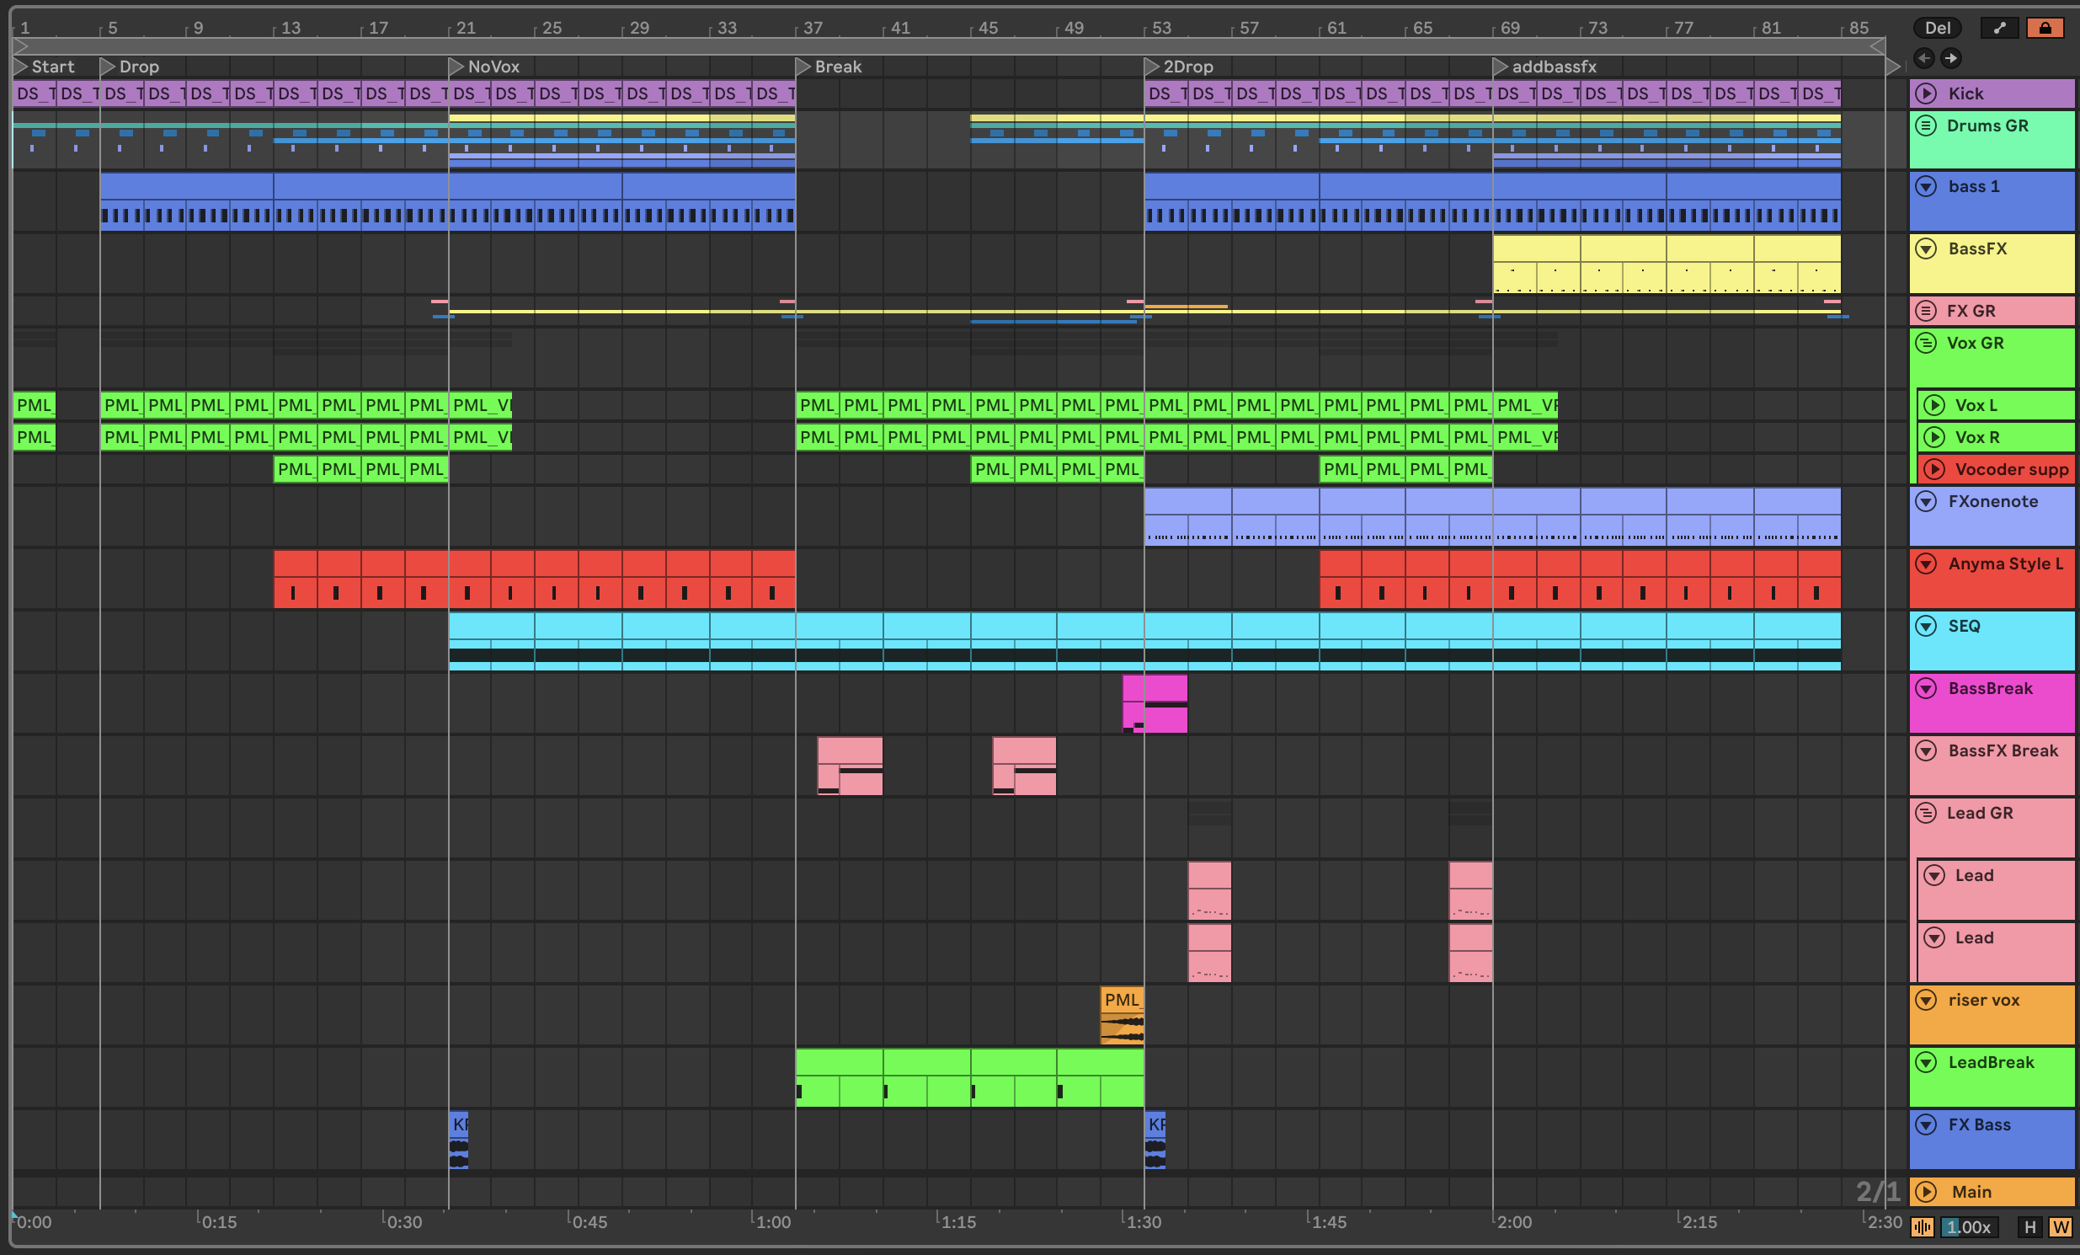
Task: Click the Del locator button
Action: [x=1938, y=28]
